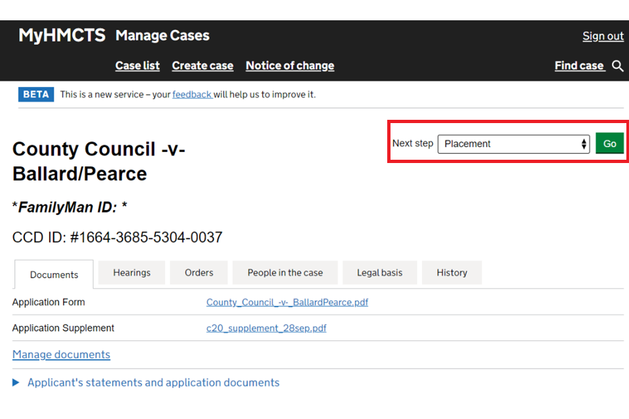The width and height of the screenshot is (629, 419).
Task: Open Notice of change
Action: click(x=290, y=66)
